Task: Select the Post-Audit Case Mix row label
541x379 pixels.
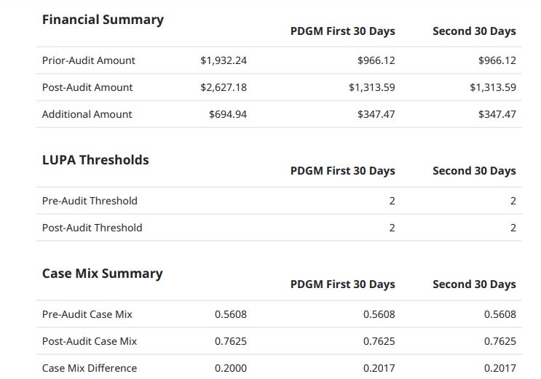Action: click(x=90, y=341)
